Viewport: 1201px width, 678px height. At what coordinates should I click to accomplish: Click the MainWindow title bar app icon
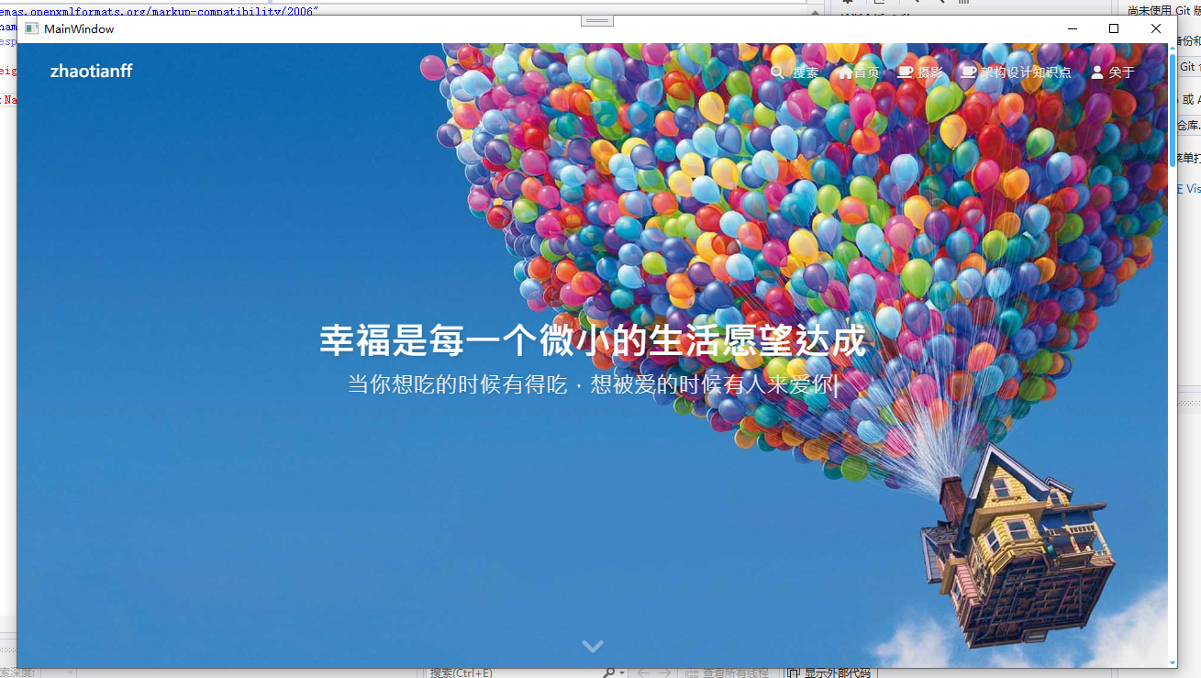click(31, 28)
